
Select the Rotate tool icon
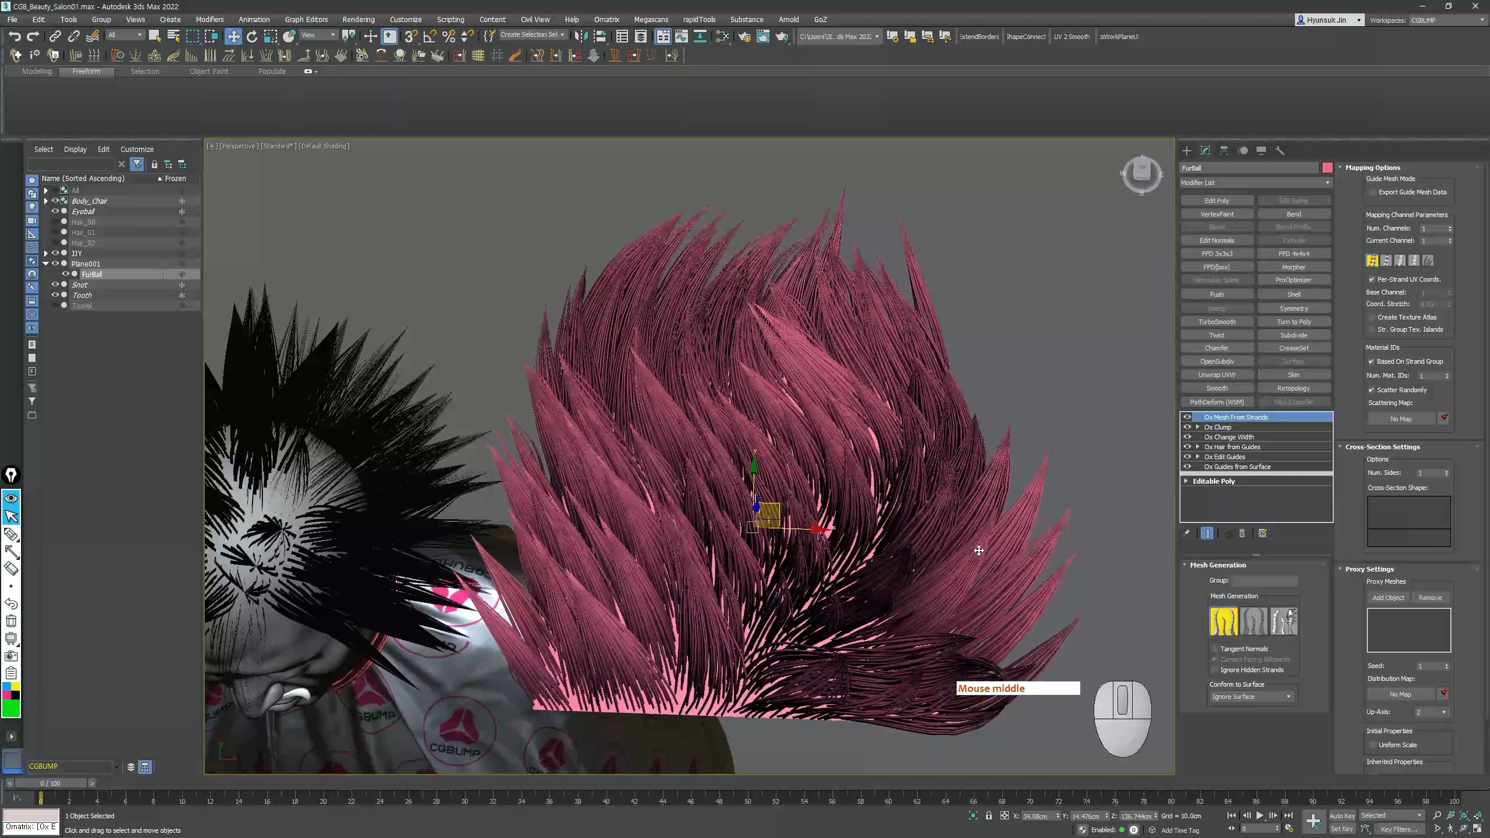[252, 37]
